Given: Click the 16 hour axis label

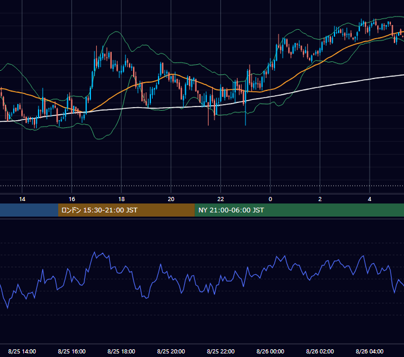Looking at the screenshot, I should (x=72, y=199).
